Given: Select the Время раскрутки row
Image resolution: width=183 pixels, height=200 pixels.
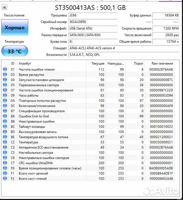Looking at the screenshot, I should 88,74.
